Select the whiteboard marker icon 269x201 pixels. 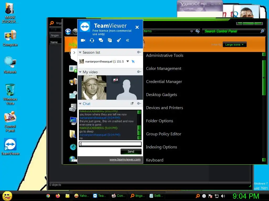(119, 40)
